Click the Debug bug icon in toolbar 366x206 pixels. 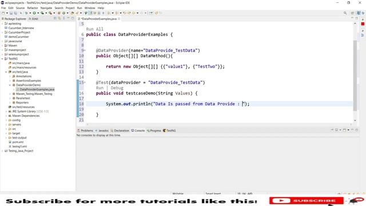point(26,13)
